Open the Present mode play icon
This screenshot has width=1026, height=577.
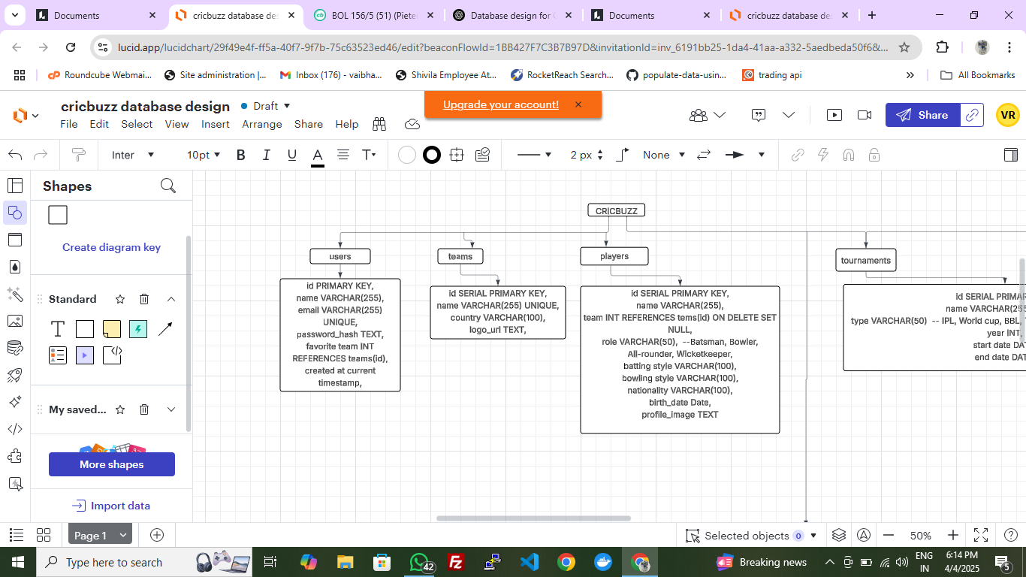tap(834, 115)
